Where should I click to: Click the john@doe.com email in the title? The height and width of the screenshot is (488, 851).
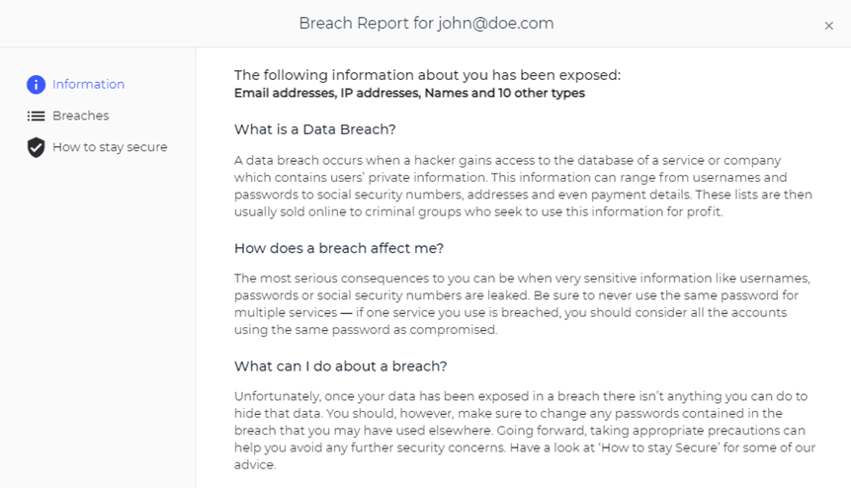(x=496, y=24)
